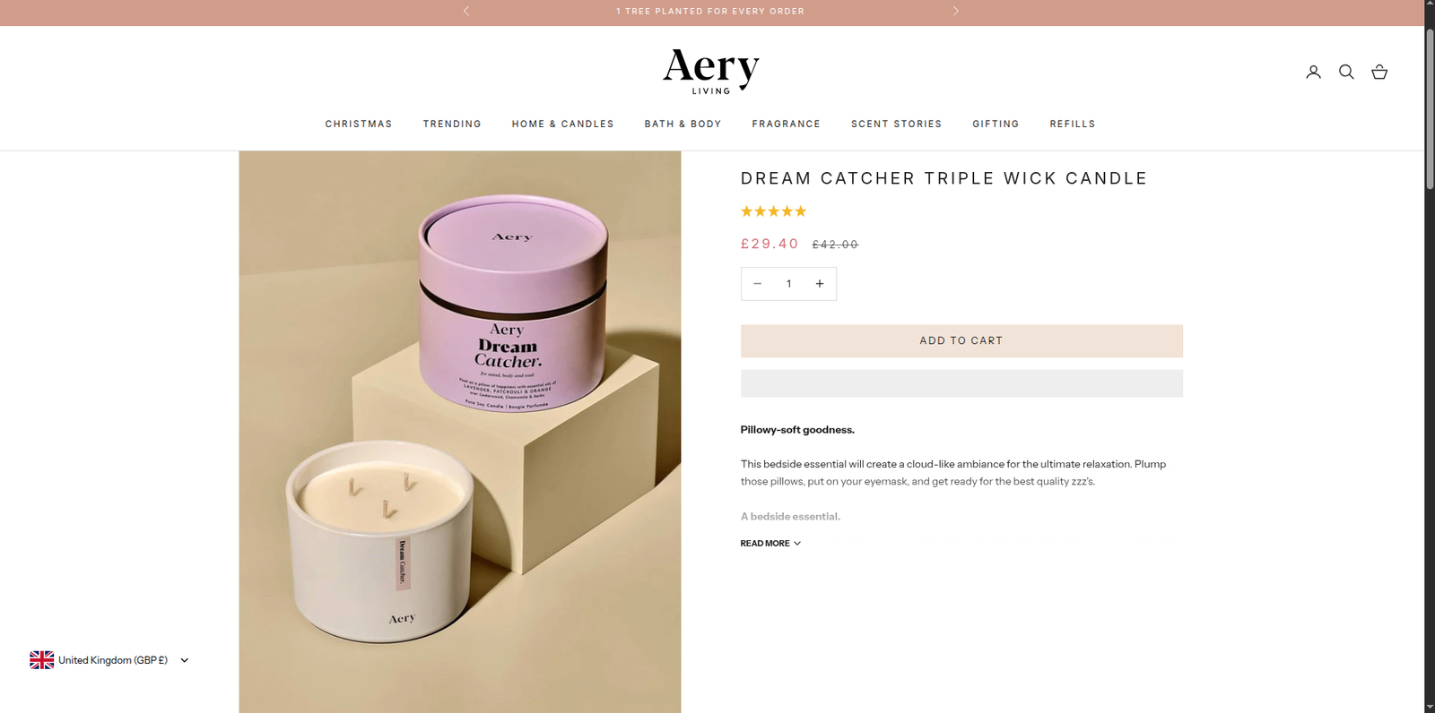Open the search magnifier icon

pos(1346,72)
